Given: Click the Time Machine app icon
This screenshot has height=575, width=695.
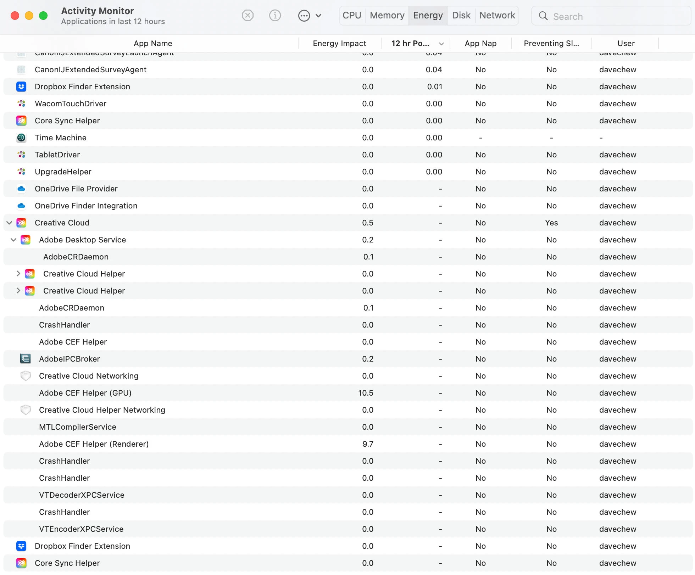Looking at the screenshot, I should 21,138.
